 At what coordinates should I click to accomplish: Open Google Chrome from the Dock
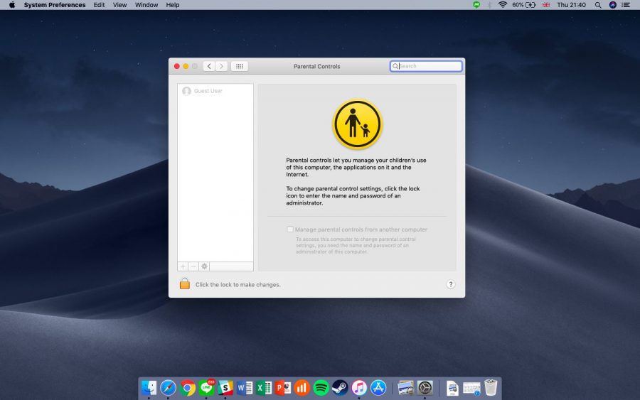coord(187,387)
